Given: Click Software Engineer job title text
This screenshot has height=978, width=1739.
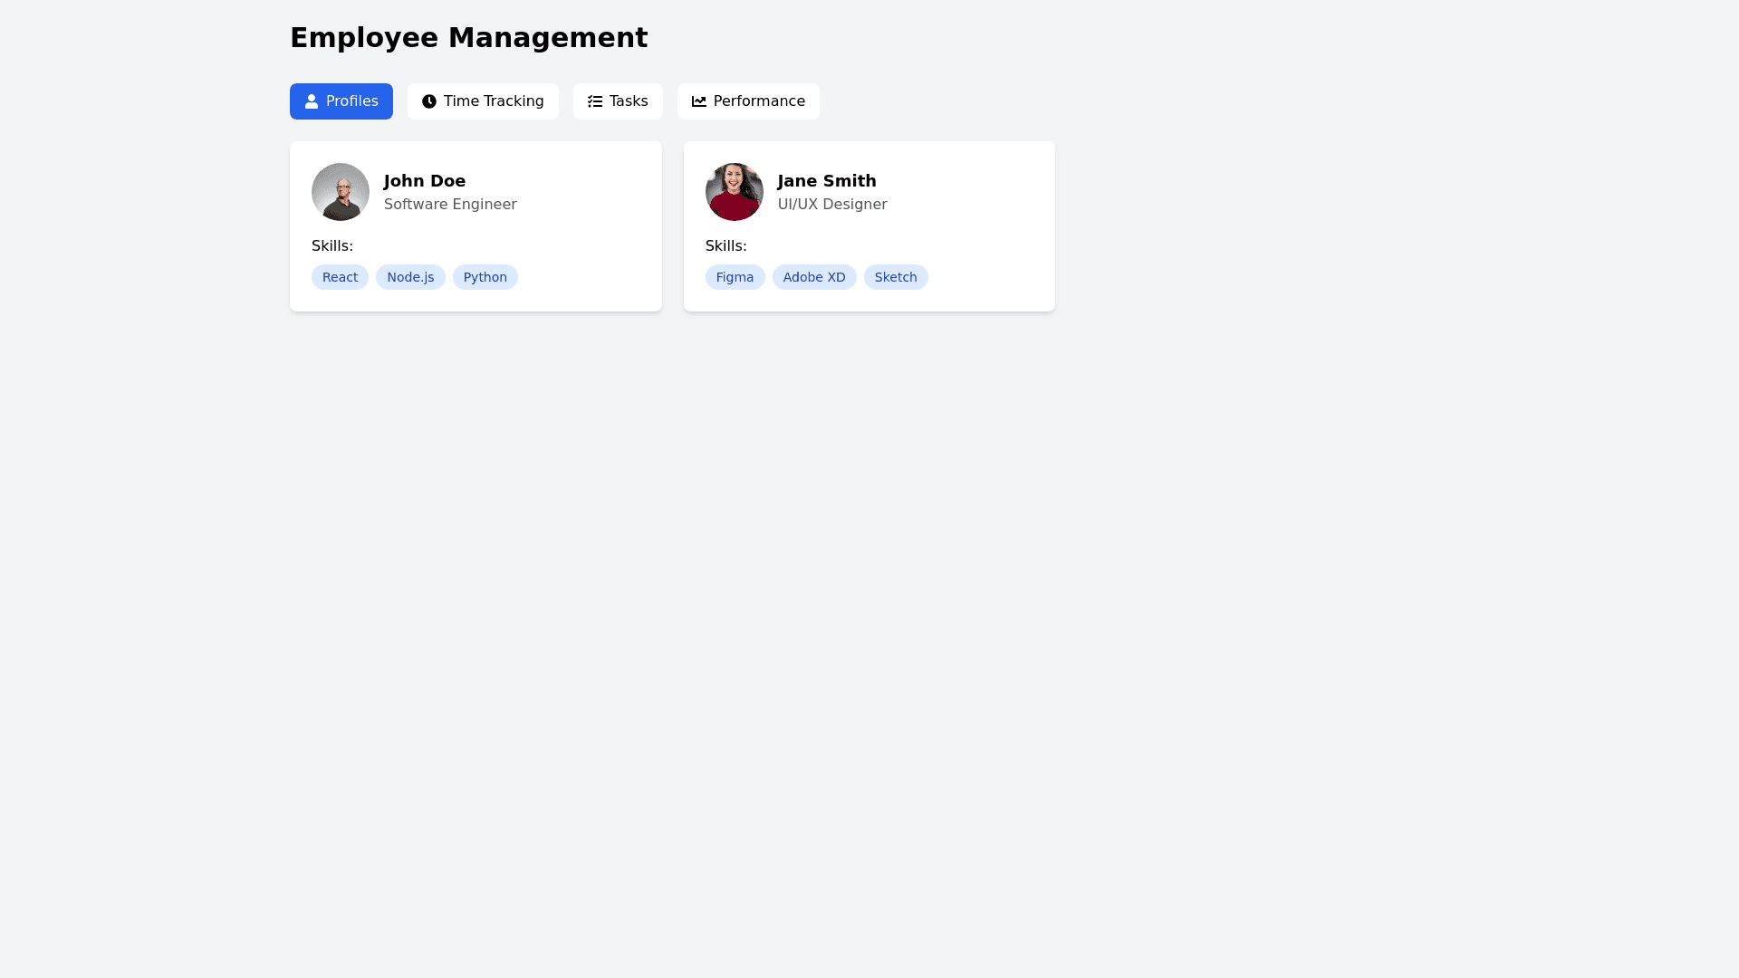Looking at the screenshot, I should click(x=450, y=205).
